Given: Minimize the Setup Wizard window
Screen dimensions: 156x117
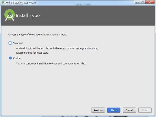Looking at the screenshot, I should 138,2.
